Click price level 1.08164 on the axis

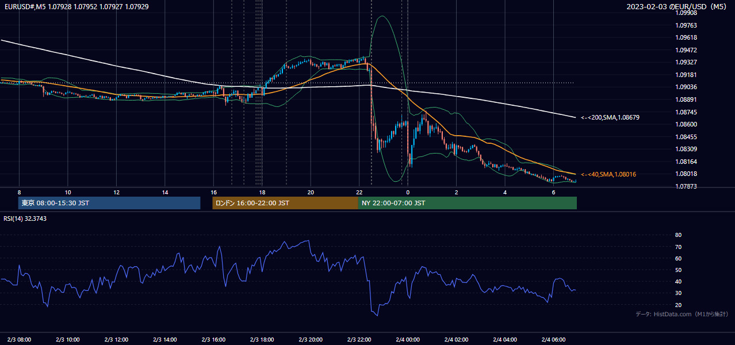(686, 162)
